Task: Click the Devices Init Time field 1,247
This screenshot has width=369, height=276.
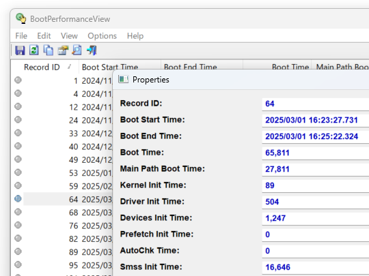Action: click(x=315, y=218)
